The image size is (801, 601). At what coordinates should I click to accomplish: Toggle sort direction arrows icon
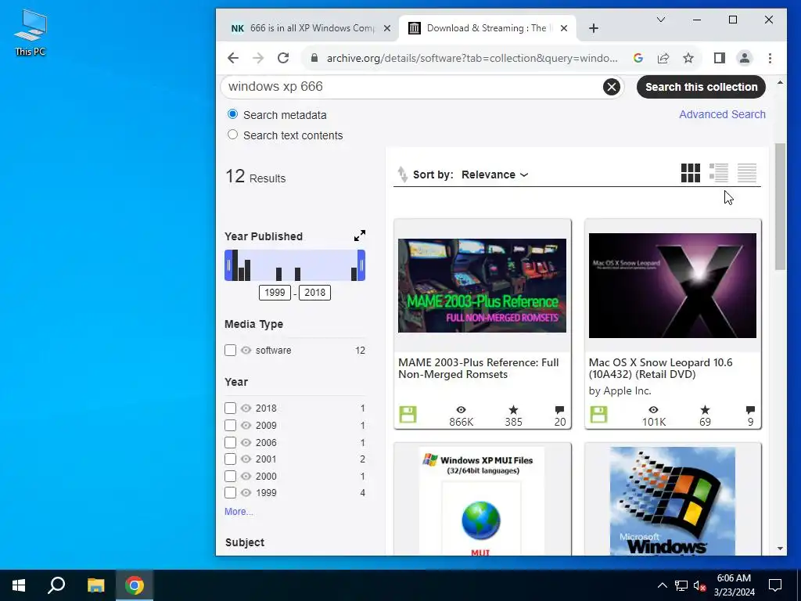[x=403, y=175]
